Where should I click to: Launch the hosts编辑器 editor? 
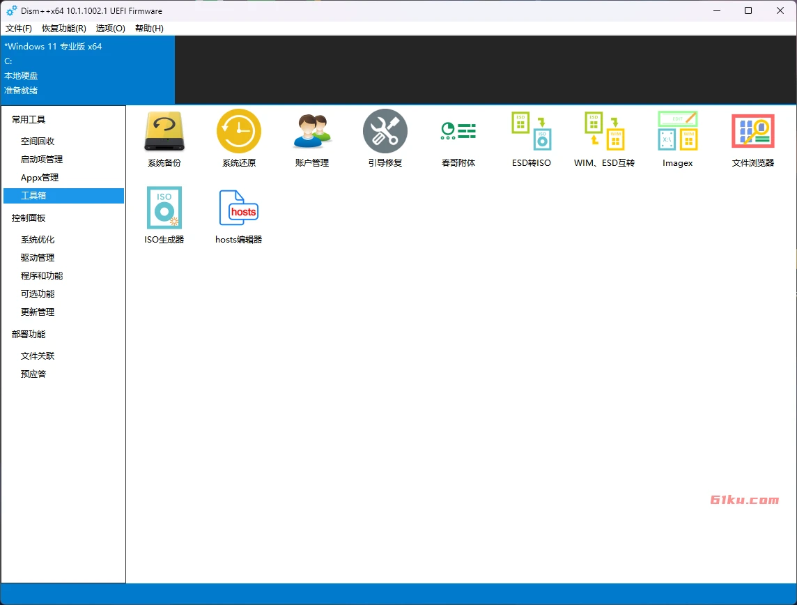[x=238, y=215]
